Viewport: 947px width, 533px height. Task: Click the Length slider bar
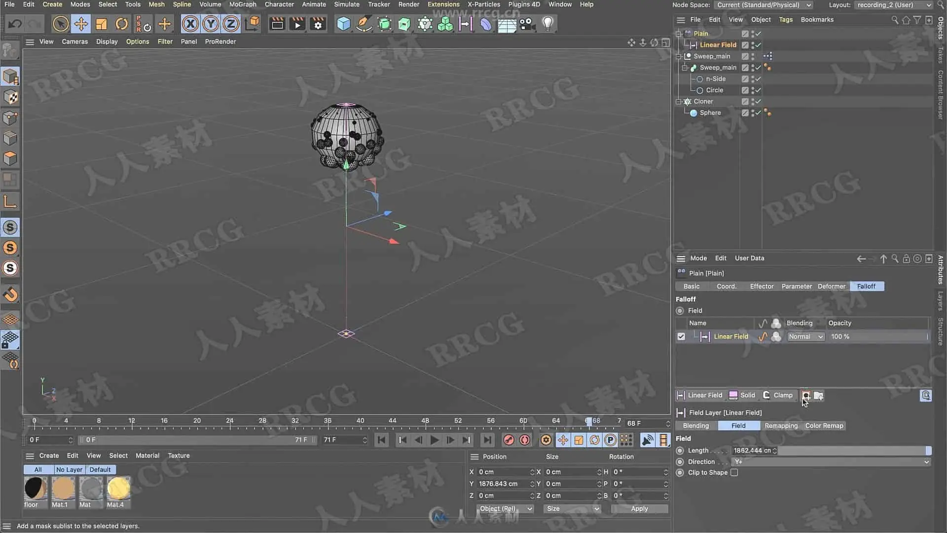click(x=855, y=451)
